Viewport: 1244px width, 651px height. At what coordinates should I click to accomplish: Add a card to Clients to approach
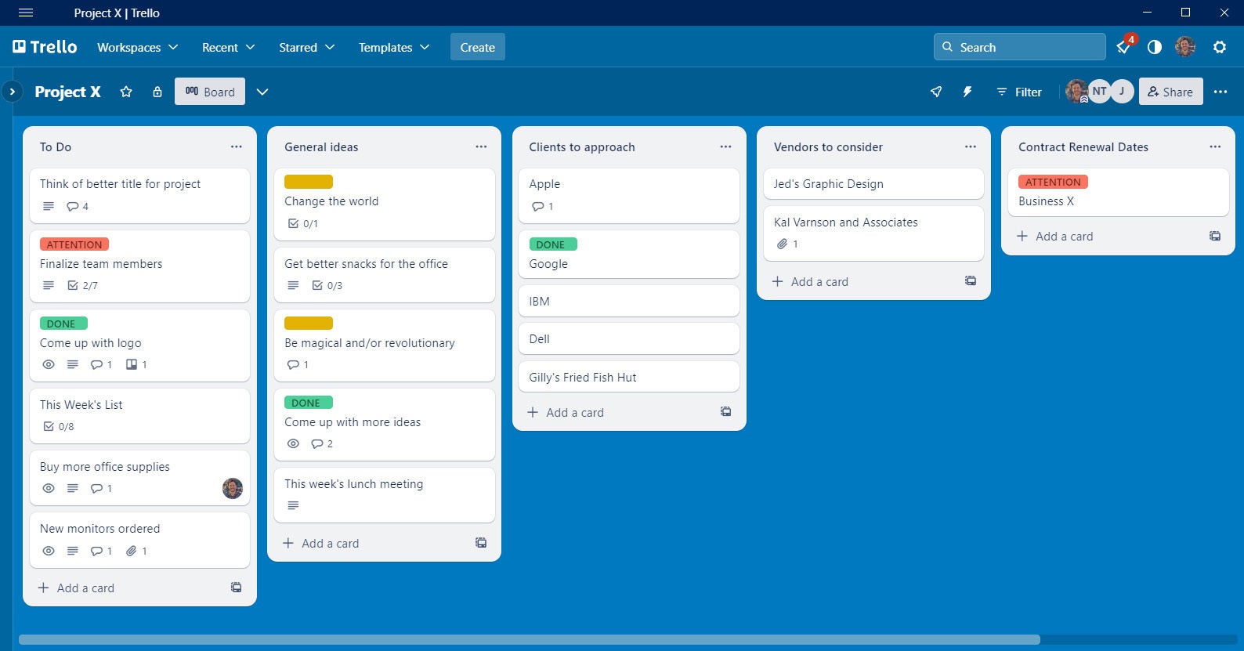click(x=566, y=412)
